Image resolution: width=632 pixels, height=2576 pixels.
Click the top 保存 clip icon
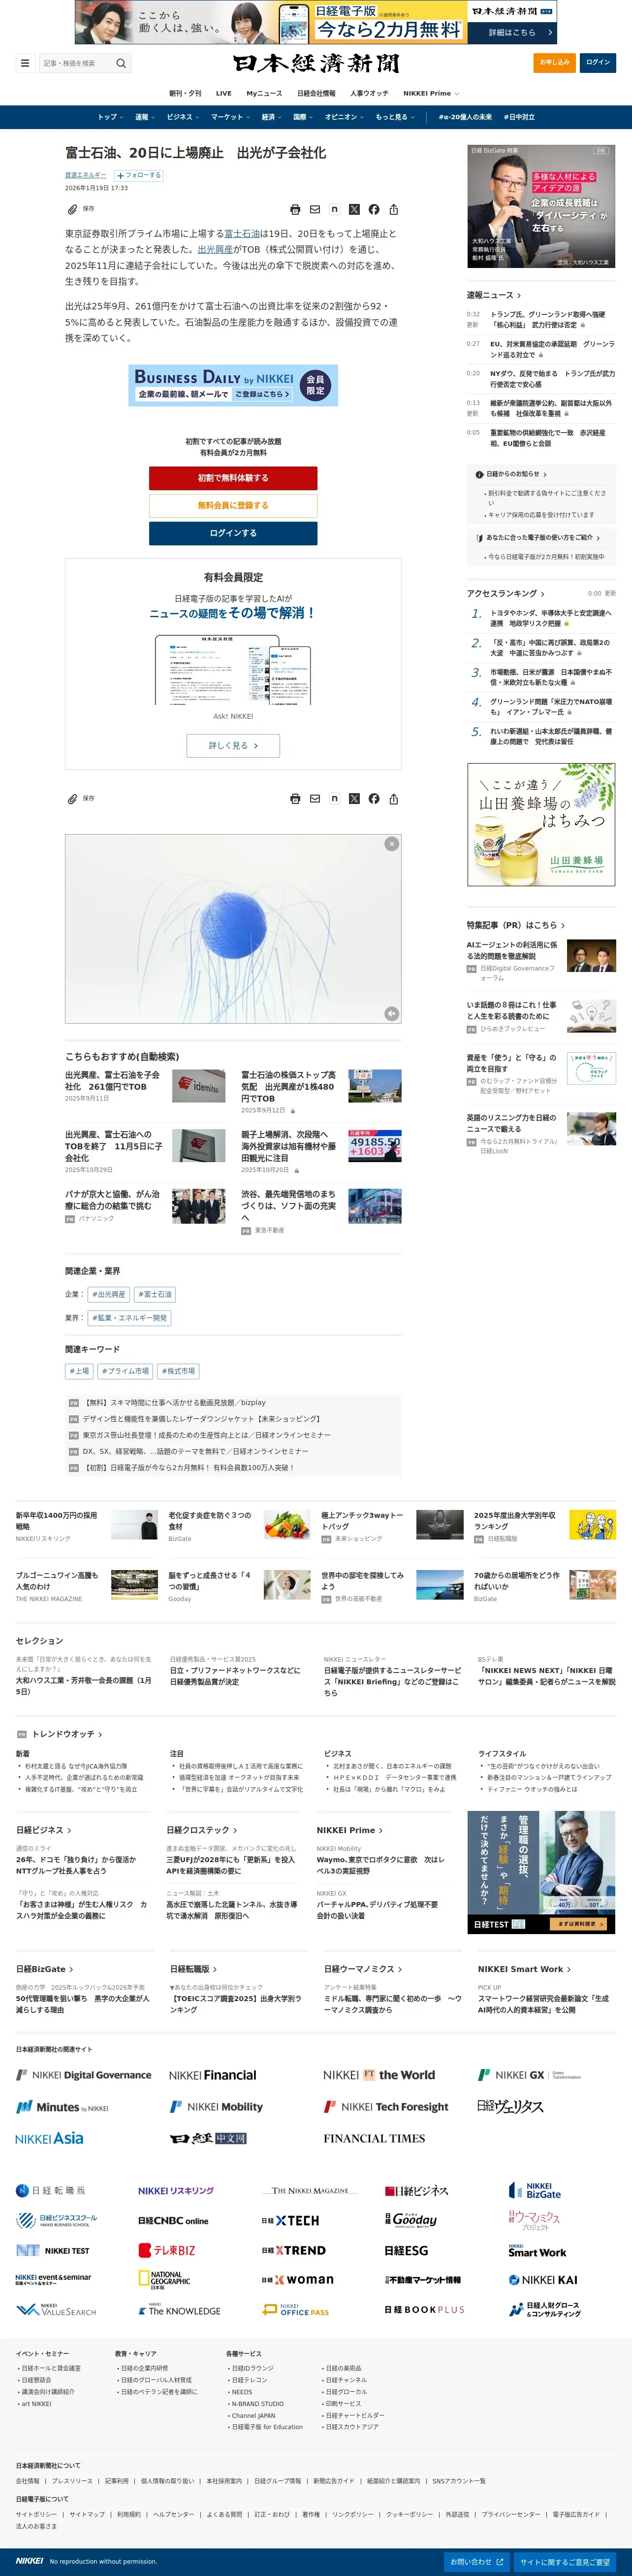pyautogui.click(x=72, y=209)
